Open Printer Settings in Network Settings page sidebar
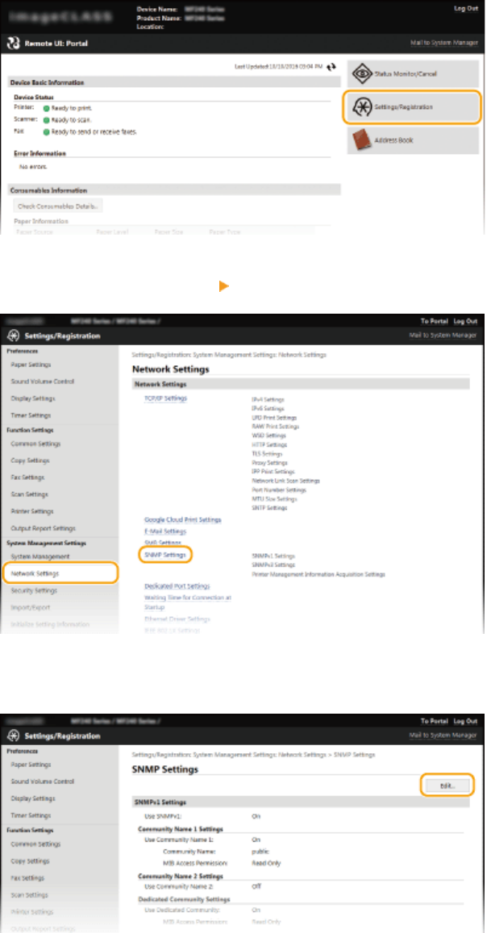Image resolution: width=491 pixels, height=933 pixels. tap(32, 511)
